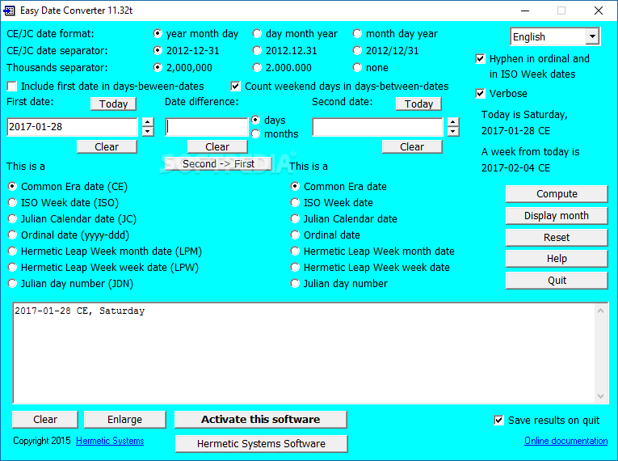Viewport: 618px width, 461px height.
Task: Set first date as Julian day number (JDN)
Action: (x=13, y=284)
